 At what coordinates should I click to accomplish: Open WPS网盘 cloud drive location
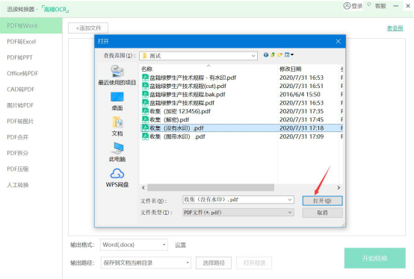117,178
